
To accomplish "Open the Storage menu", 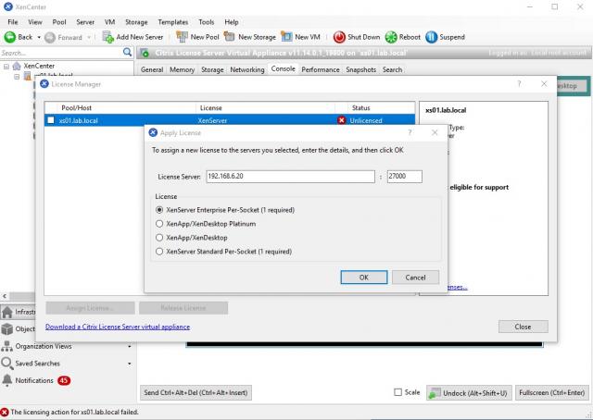I will (136, 22).
